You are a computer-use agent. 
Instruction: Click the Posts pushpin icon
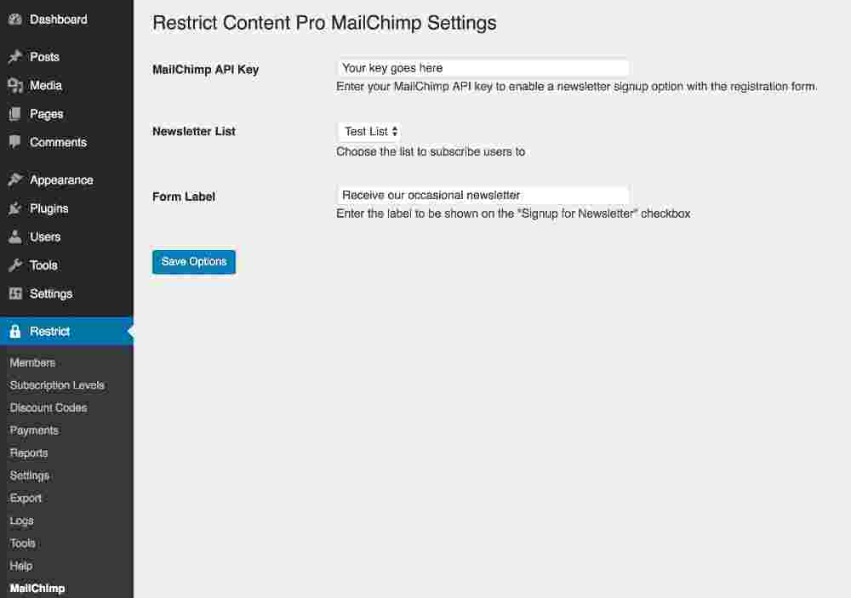(x=15, y=57)
